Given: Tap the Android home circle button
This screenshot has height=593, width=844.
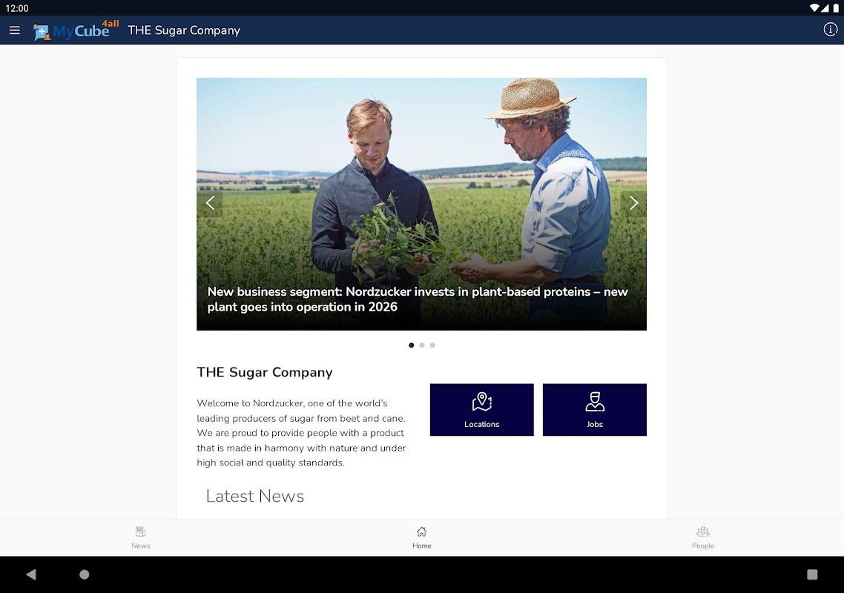Looking at the screenshot, I should 85,574.
